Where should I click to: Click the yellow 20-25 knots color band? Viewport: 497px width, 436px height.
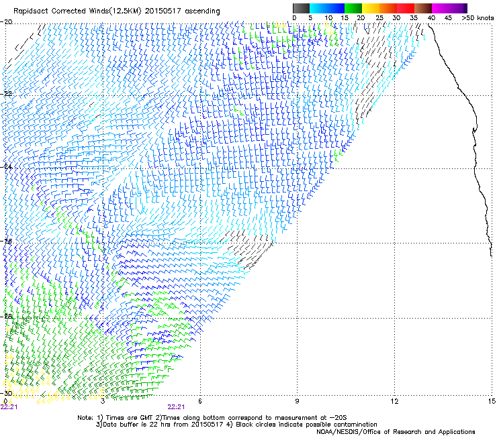pyautogui.click(x=371, y=8)
